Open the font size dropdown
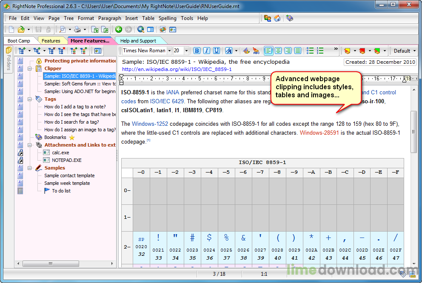The image size is (422, 283). (187, 51)
